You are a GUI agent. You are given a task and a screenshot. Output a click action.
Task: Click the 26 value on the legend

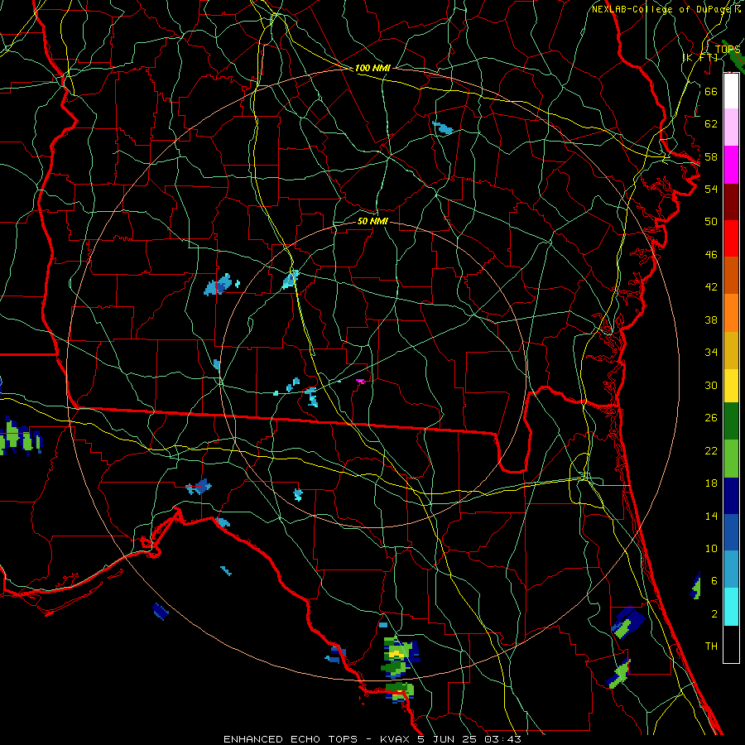(x=711, y=418)
